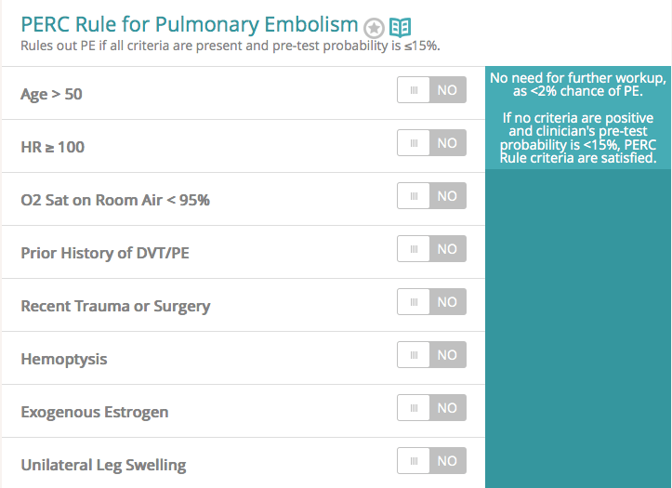Toggle the Unilateral Leg Swelling switch

tap(431, 461)
